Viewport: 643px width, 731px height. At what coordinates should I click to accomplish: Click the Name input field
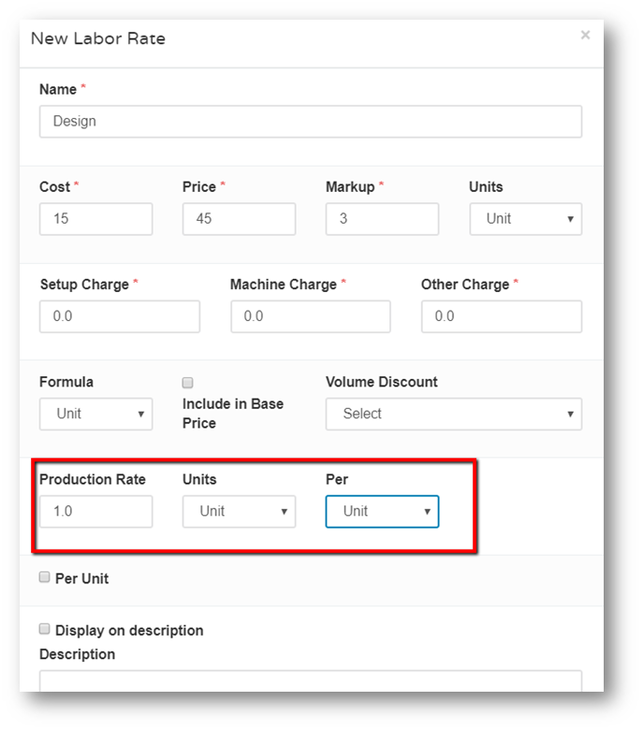[x=311, y=122]
